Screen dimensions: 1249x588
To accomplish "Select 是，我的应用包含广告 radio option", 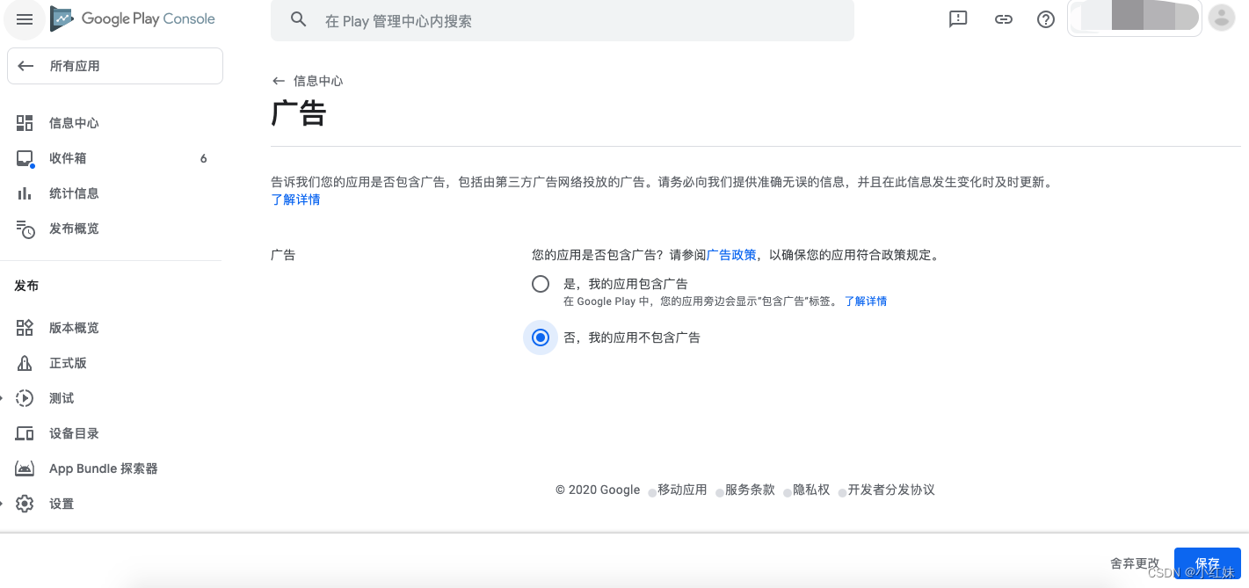I will [540, 283].
